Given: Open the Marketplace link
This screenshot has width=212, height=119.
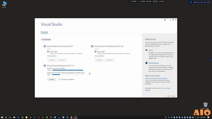Looking at the screenshot, I should click(154, 63).
